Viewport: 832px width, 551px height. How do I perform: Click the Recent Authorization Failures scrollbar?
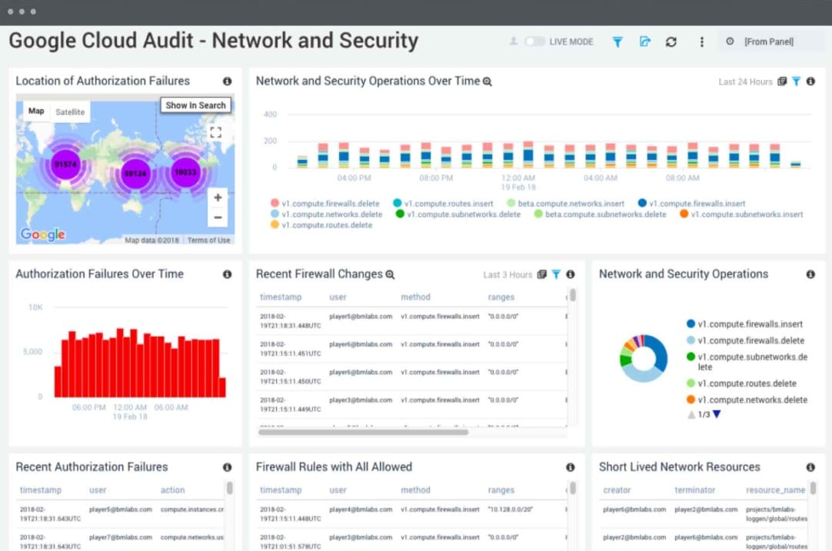[230, 488]
